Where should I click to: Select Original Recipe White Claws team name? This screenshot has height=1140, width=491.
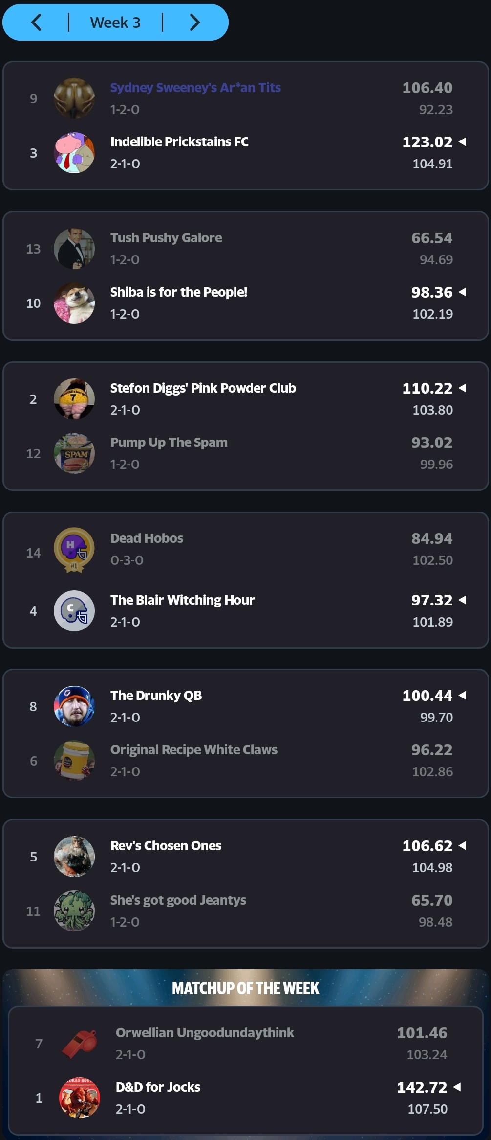pos(193,750)
